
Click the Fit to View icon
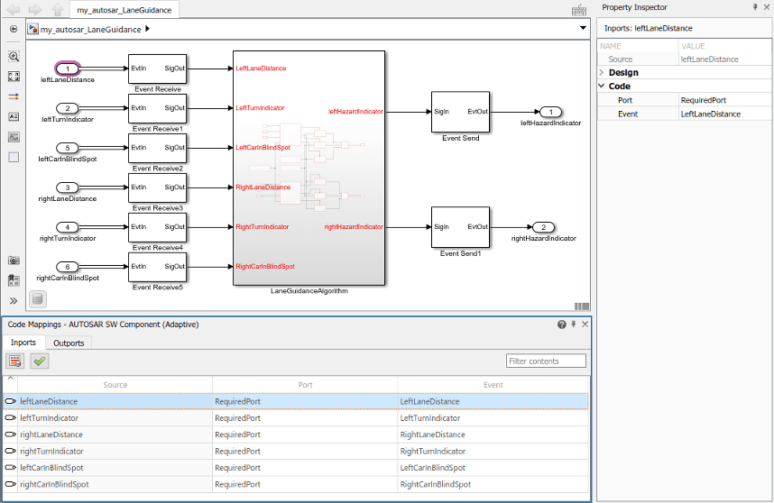[14, 77]
